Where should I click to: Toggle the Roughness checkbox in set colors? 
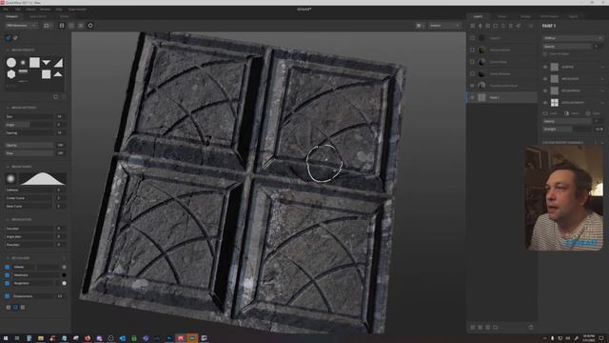coord(7,284)
